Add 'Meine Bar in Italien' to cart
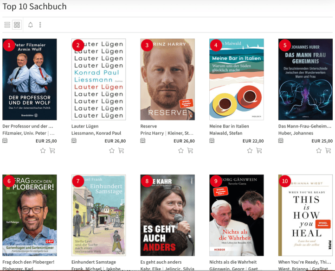 [x=259, y=151]
